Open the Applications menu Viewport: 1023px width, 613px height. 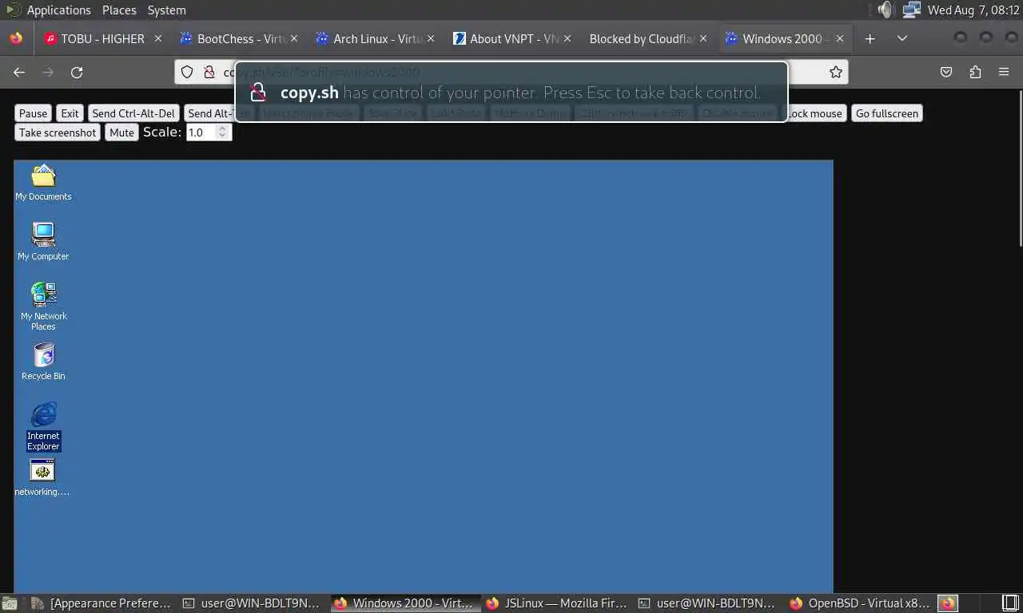58,10
